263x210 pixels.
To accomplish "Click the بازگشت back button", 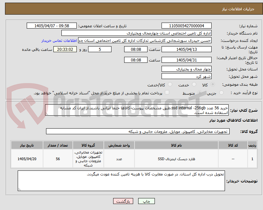I will coord(123,201).
